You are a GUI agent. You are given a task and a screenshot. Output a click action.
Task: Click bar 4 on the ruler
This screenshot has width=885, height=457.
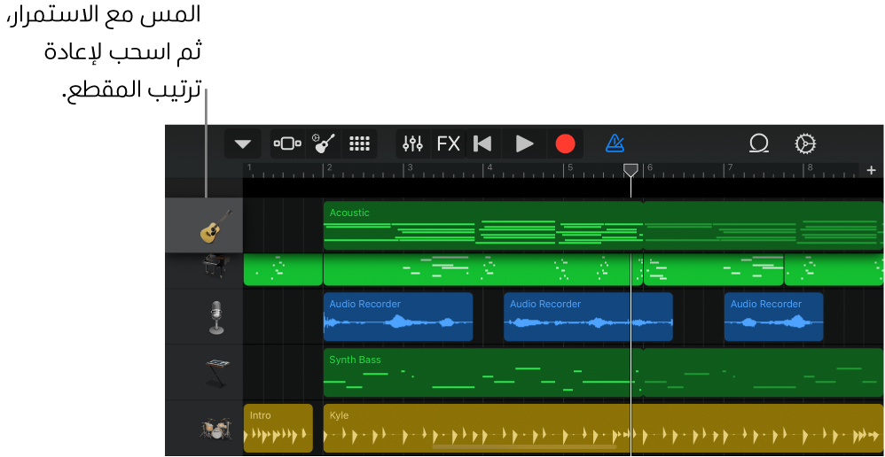tap(489, 167)
